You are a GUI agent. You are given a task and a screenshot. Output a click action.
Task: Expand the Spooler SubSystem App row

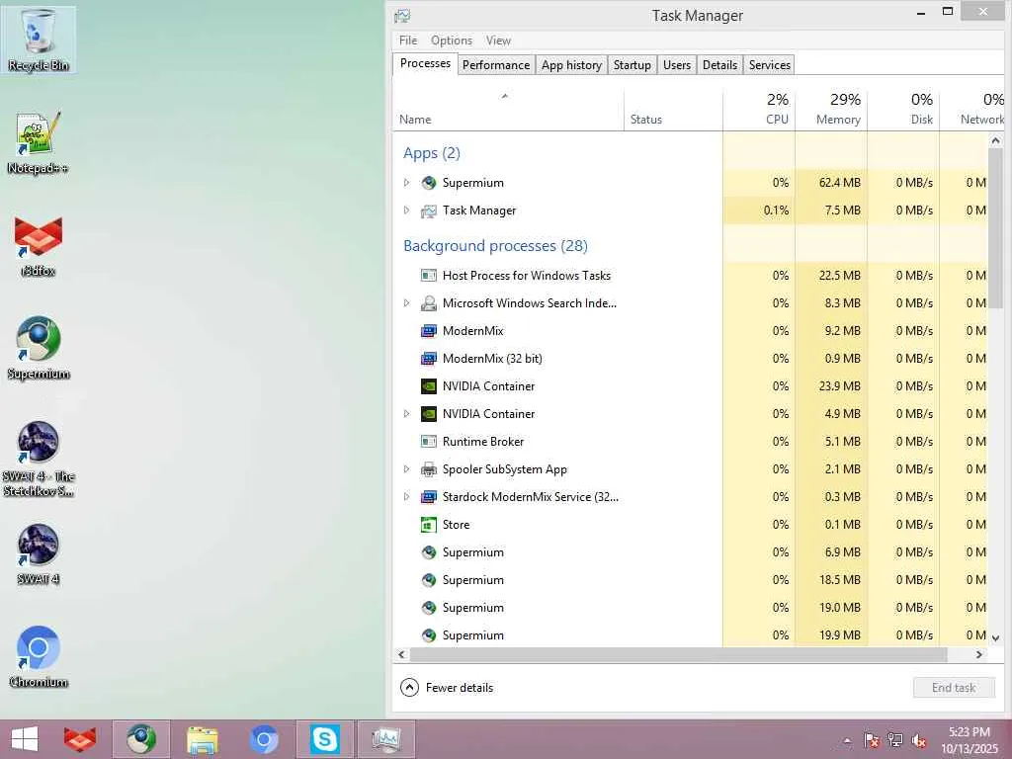coord(406,469)
